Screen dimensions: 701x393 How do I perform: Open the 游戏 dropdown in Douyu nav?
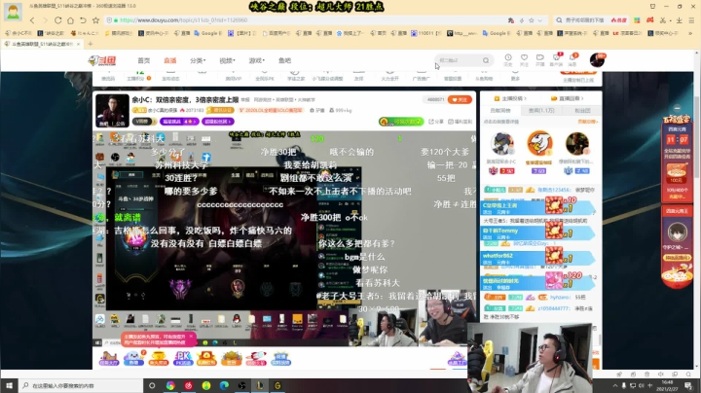(x=257, y=60)
